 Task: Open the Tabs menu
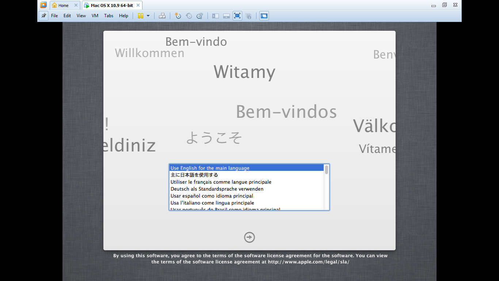click(108, 16)
